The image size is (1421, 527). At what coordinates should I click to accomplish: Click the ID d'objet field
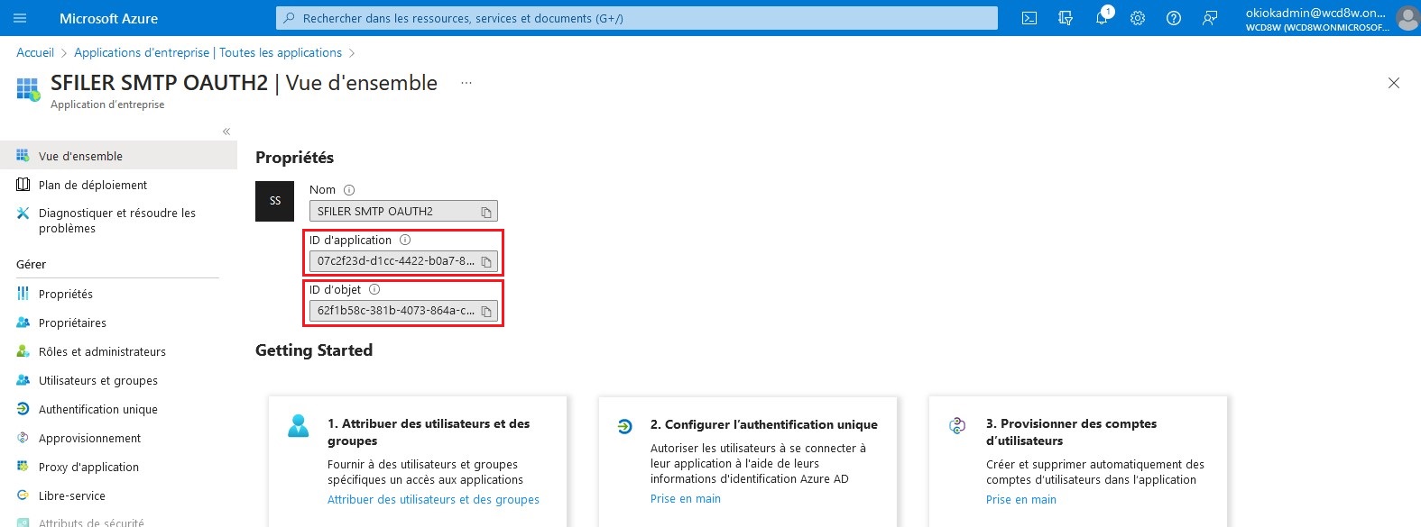403,311
